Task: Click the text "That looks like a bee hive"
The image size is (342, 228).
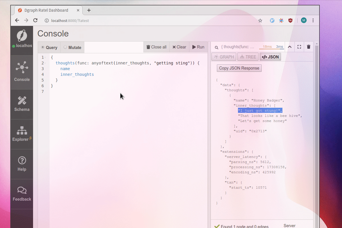Action: click(270, 116)
